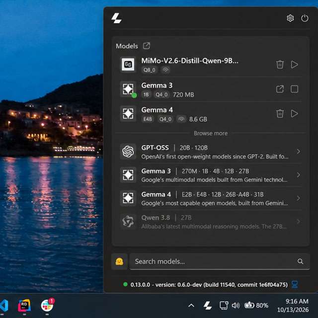The width and height of the screenshot is (318, 318).
Task: Select the MiMo-V2.6-Distill-Qwen-9B model name
Action: click(x=190, y=61)
